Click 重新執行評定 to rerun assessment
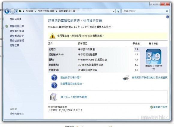Screen dimensions: 174x127 [x=160, y=107]
